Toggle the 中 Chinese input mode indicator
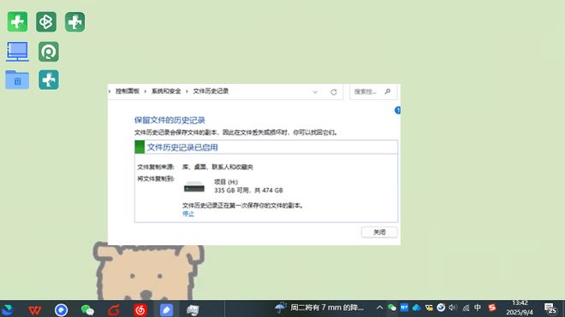This screenshot has width=565, height=317. pyautogui.click(x=478, y=308)
